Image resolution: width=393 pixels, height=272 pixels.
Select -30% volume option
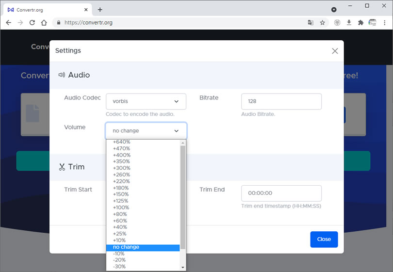tap(143, 267)
